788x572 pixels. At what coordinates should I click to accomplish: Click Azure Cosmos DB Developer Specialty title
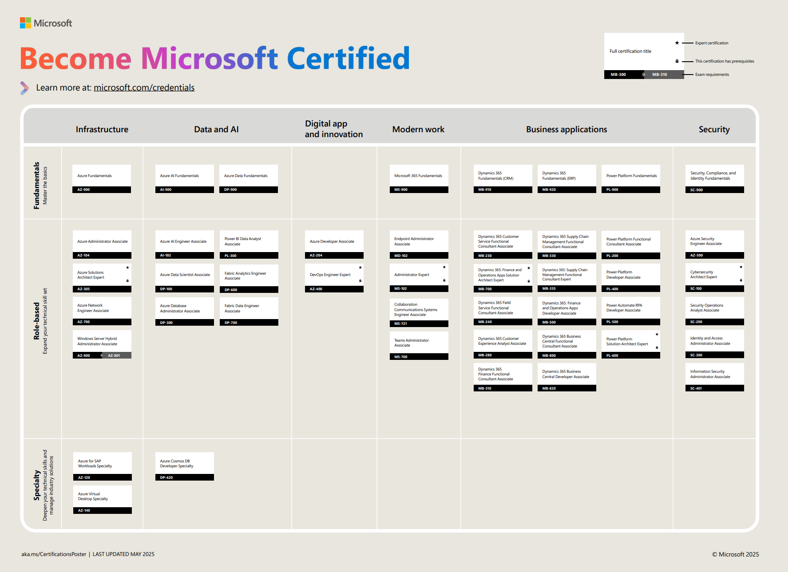click(177, 463)
